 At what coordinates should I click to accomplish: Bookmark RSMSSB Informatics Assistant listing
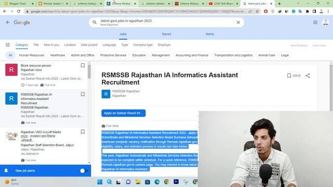click(x=83, y=94)
